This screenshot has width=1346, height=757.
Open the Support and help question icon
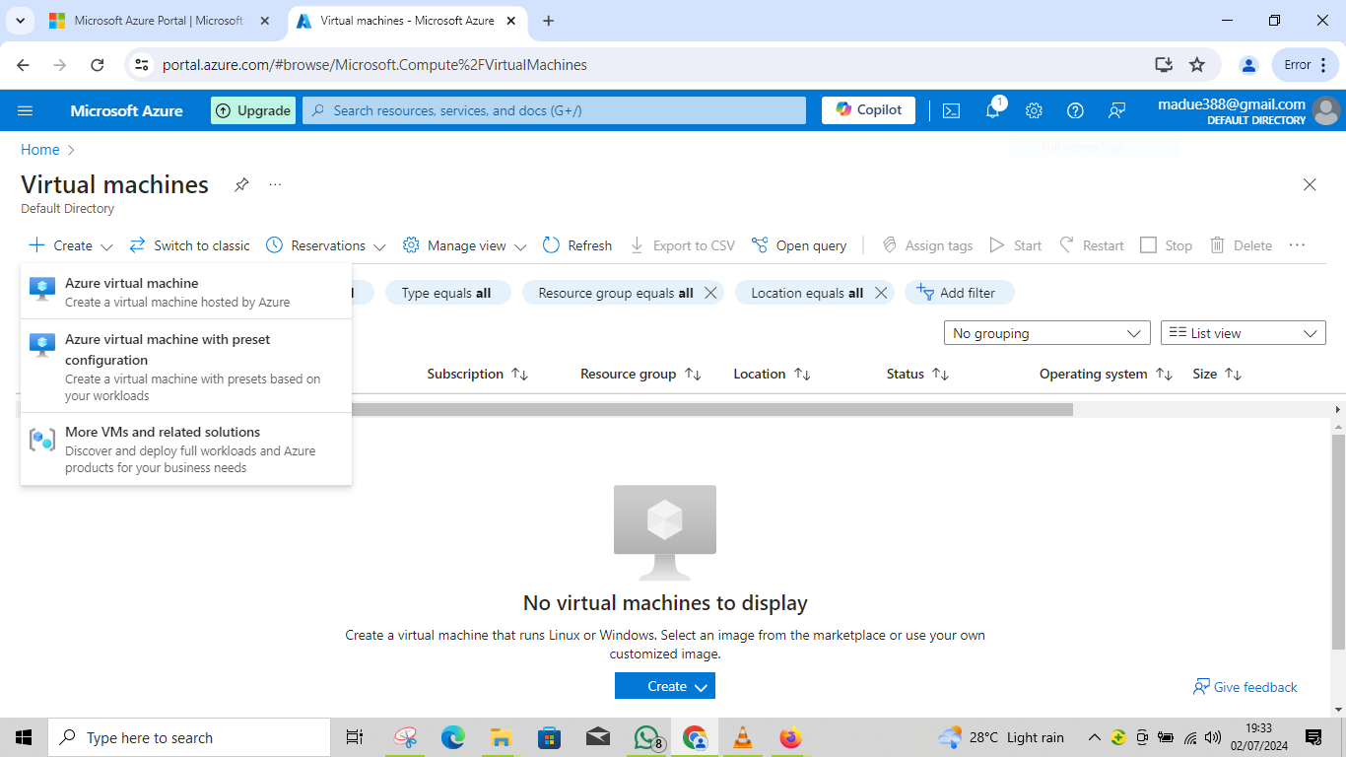1075,110
